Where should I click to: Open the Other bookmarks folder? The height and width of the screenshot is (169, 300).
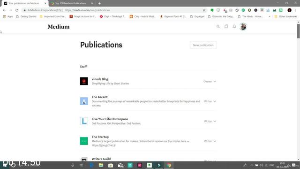click(286, 16)
